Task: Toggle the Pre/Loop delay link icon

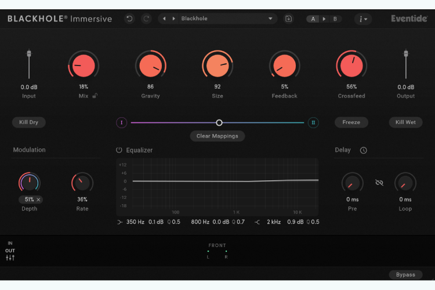Action: tap(379, 183)
